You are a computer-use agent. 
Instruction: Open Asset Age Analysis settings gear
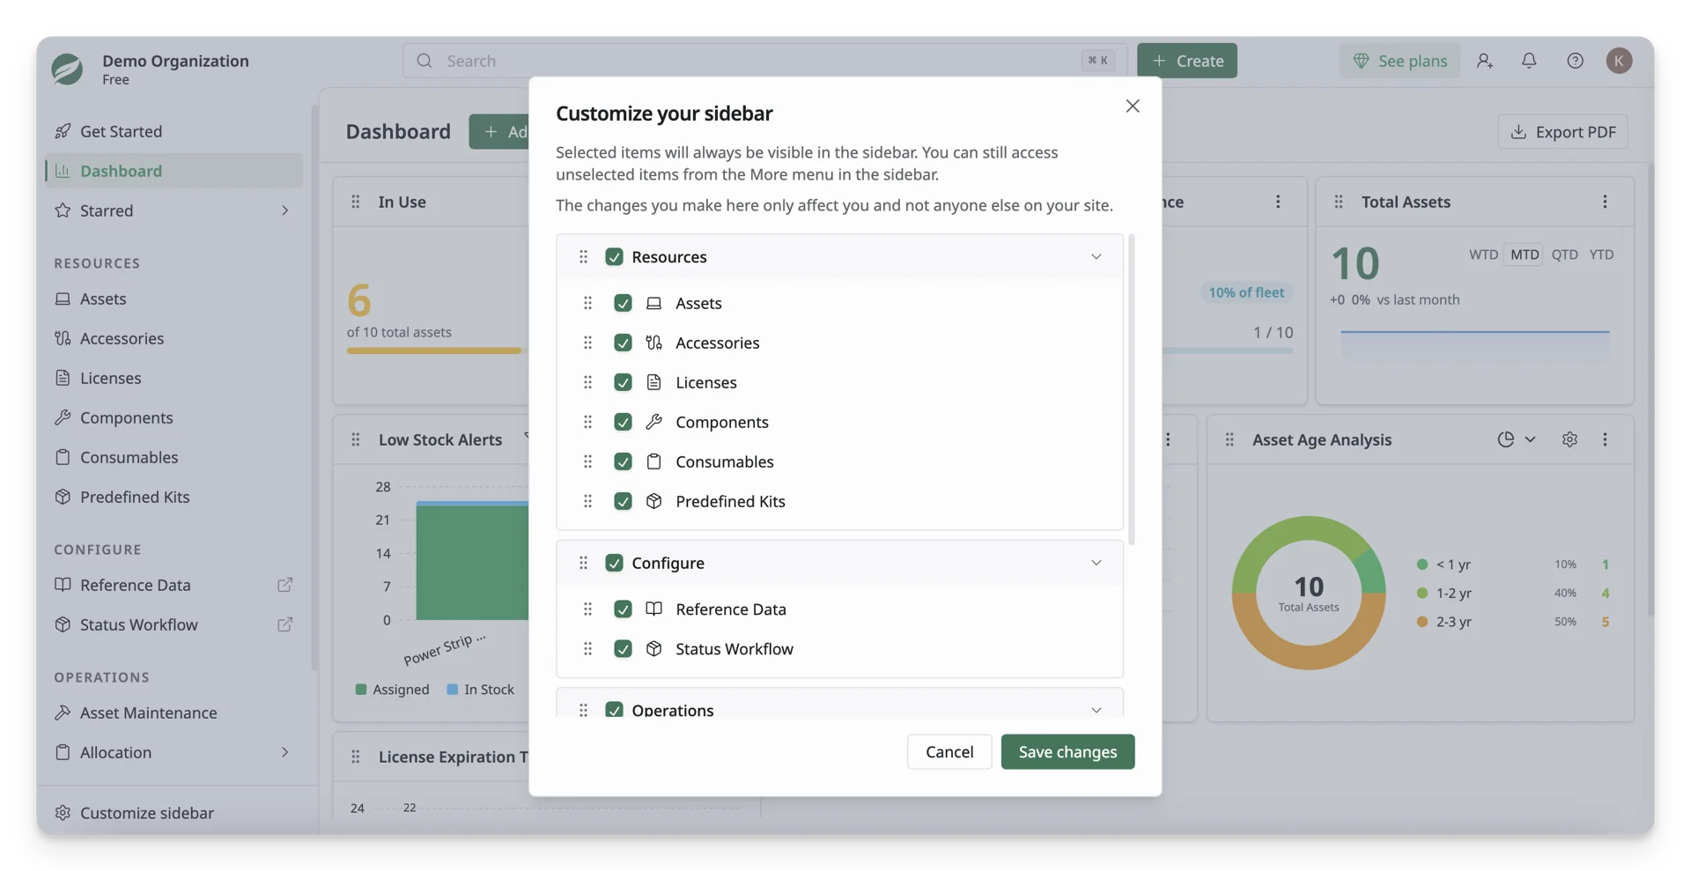coord(1569,439)
